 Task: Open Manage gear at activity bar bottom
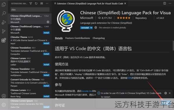[4, 105]
